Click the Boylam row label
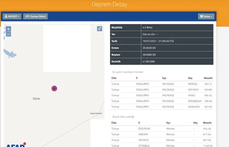The image size is (229, 147). 116,55
